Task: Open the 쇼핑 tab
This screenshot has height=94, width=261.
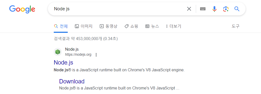Action: [x=131, y=26]
